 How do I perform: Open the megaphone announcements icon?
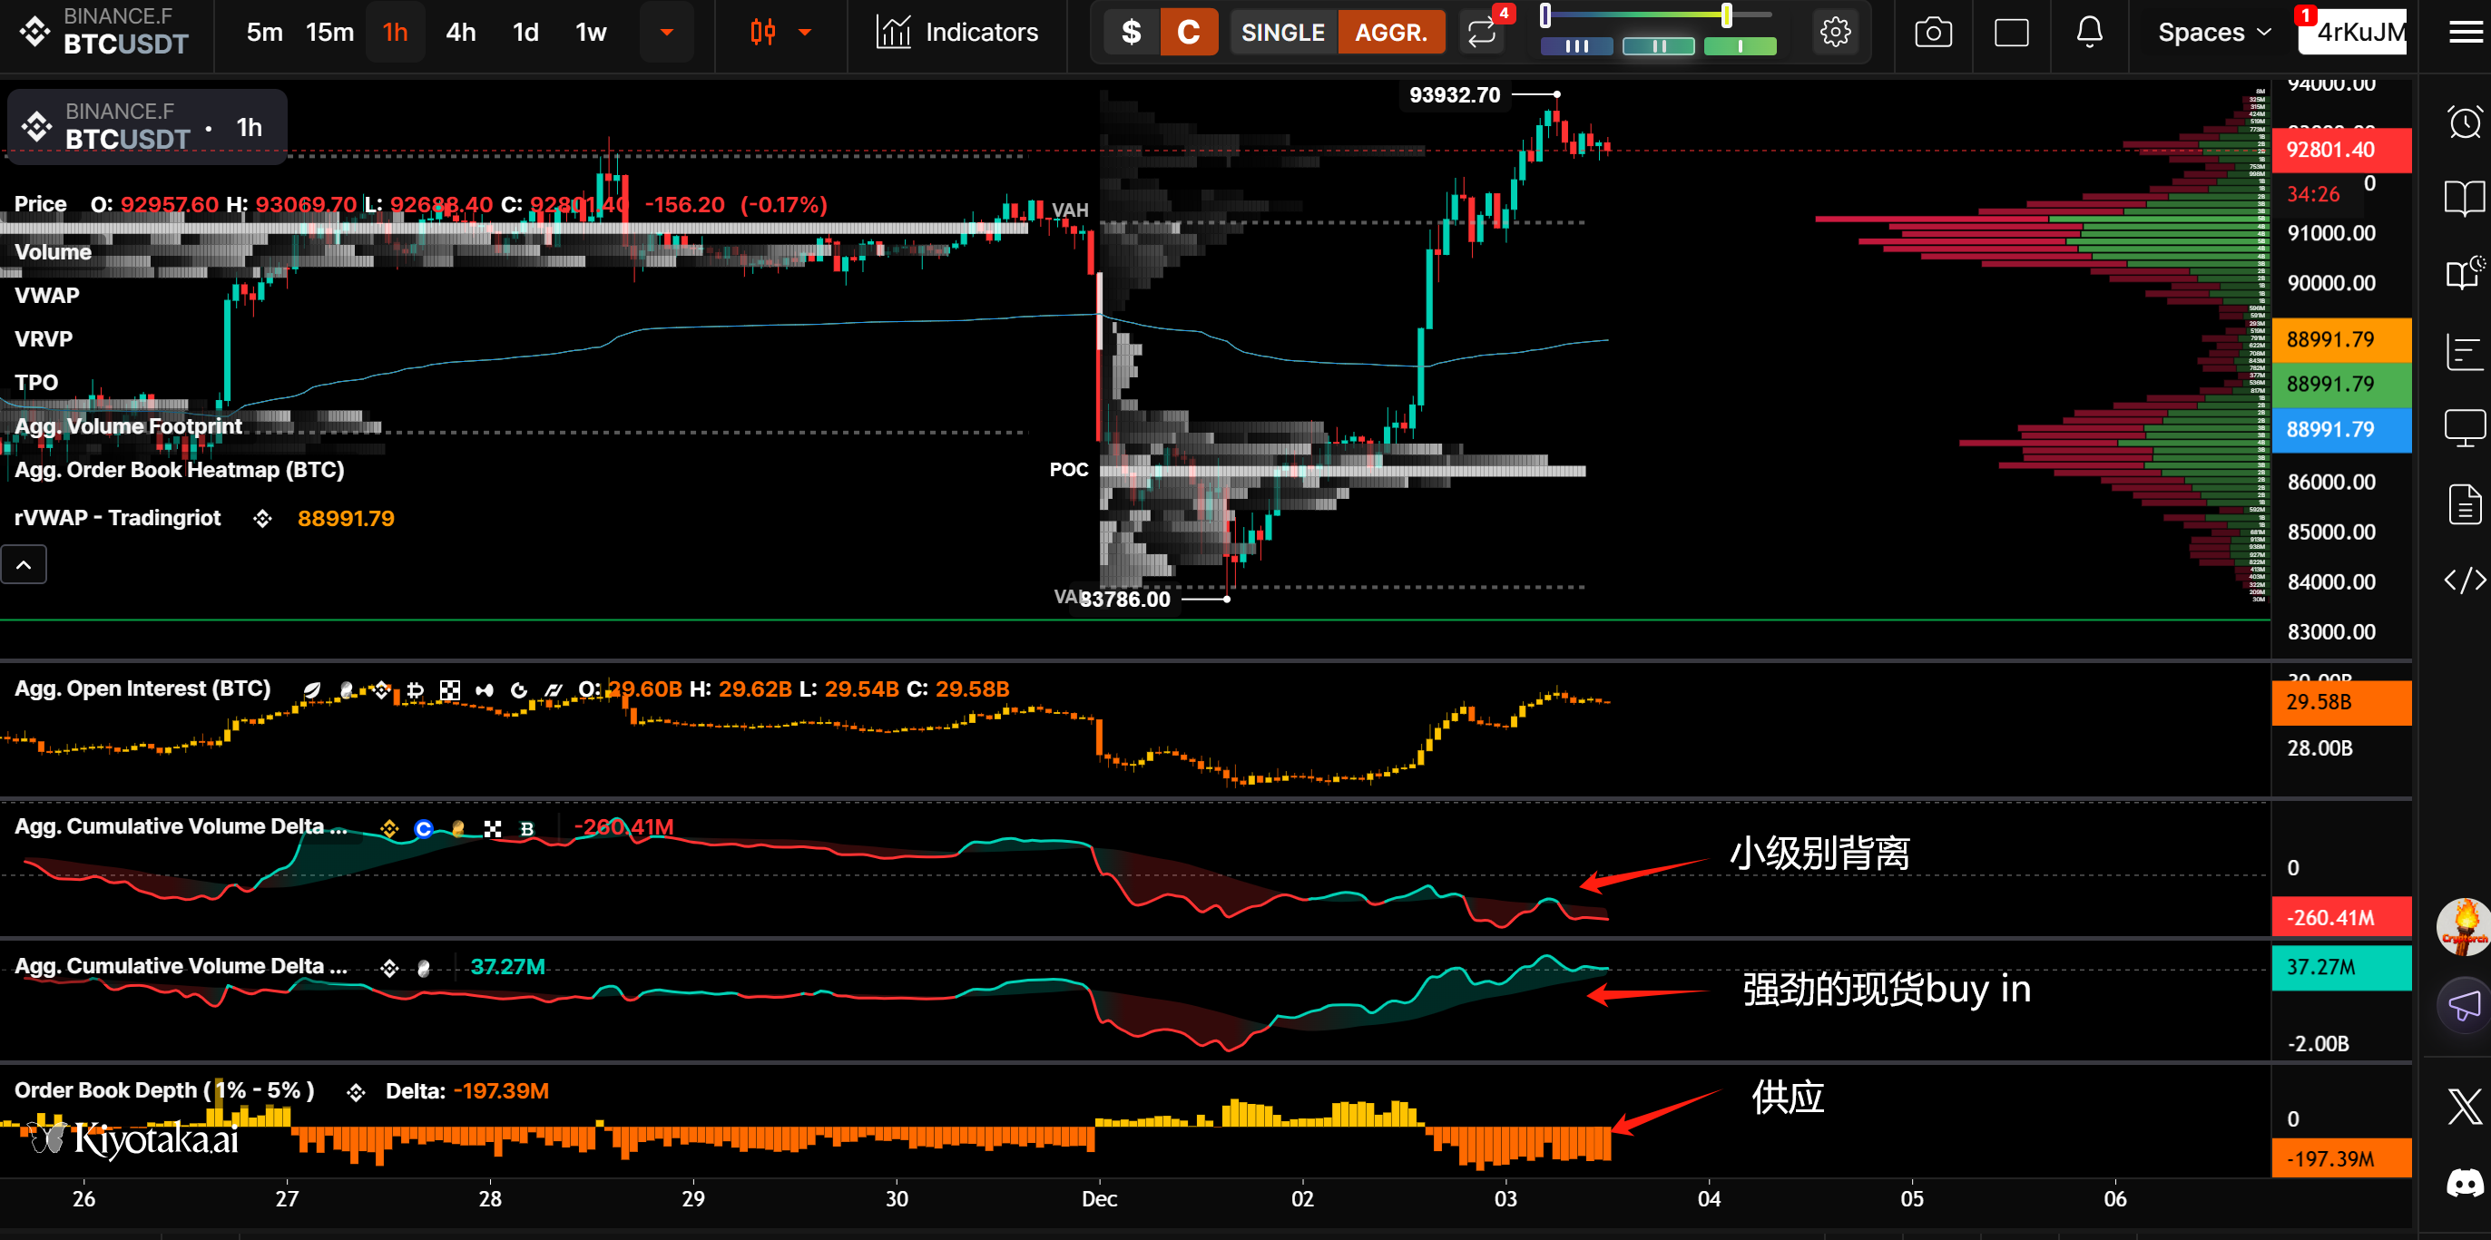tap(2464, 1005)
